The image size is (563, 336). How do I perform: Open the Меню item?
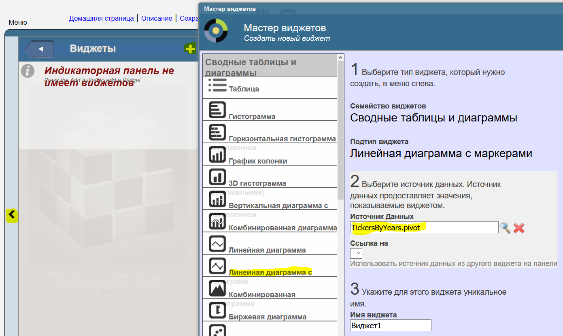(x=18, y=22)
